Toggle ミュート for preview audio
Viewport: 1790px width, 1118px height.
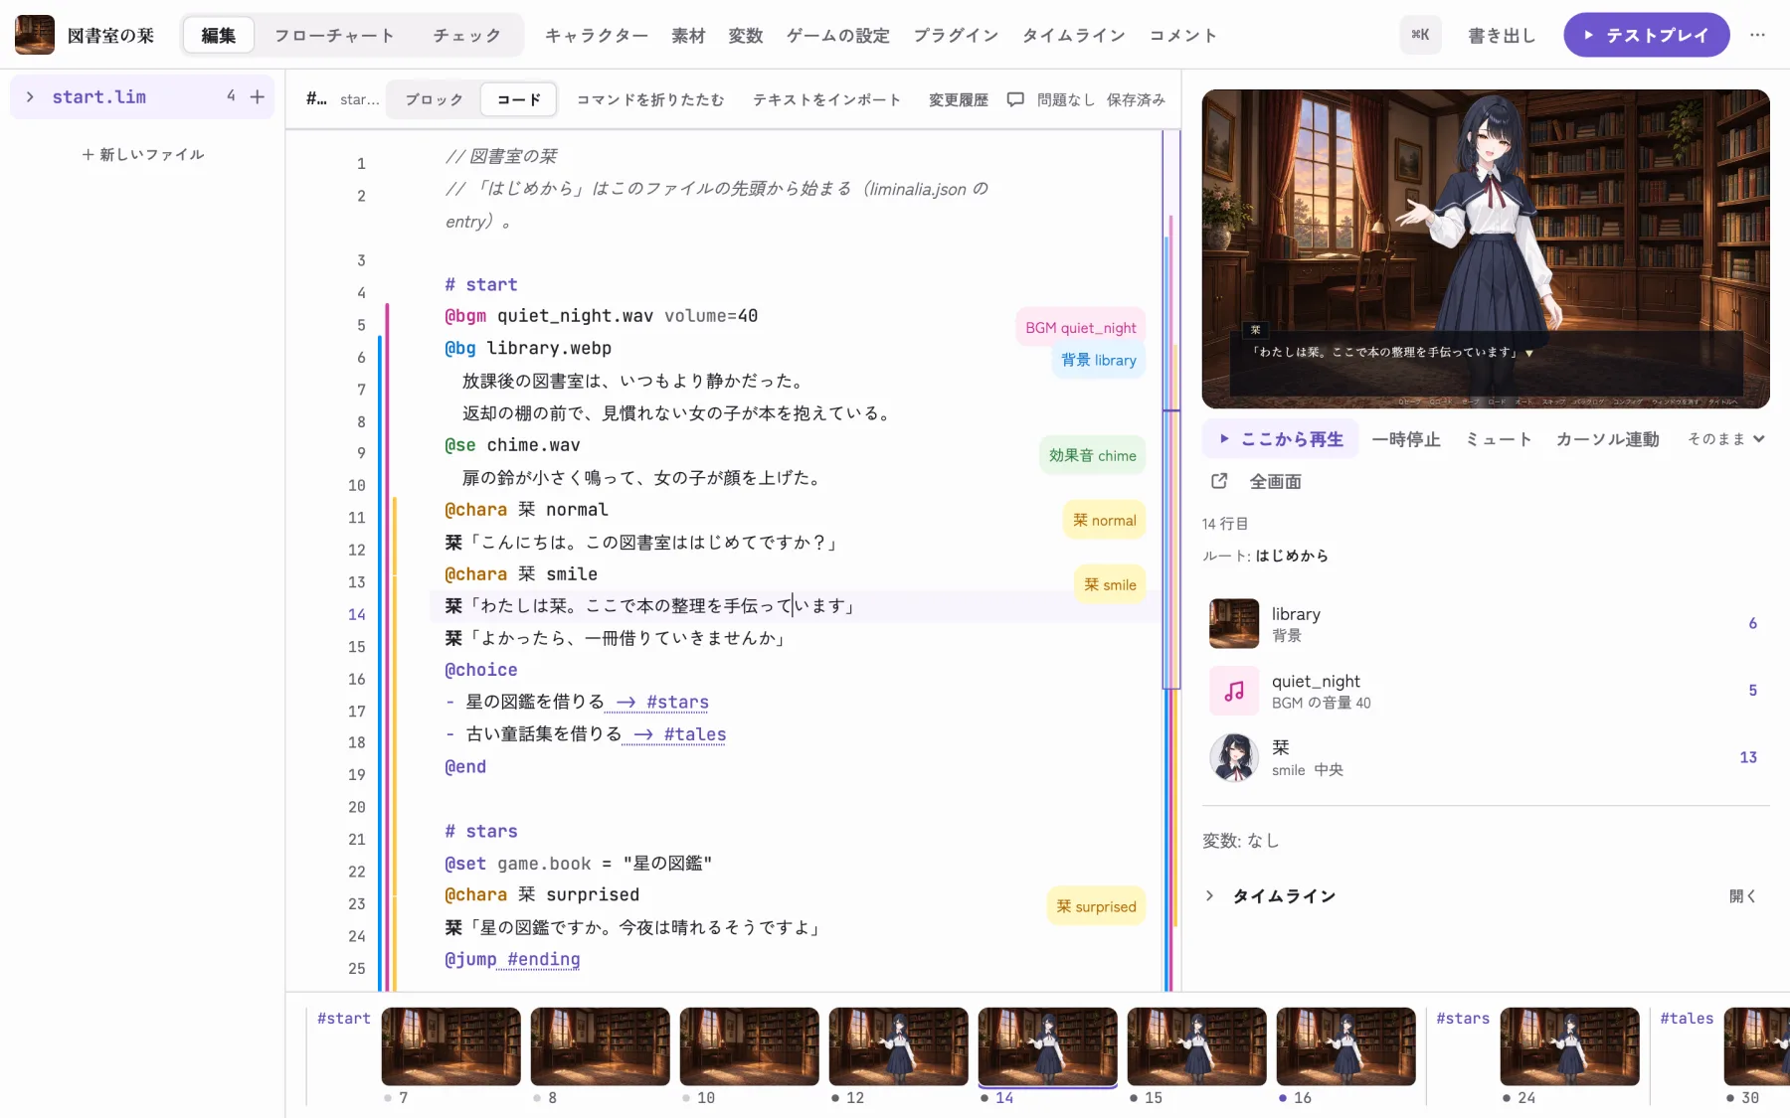click(x=1499, y=439)
